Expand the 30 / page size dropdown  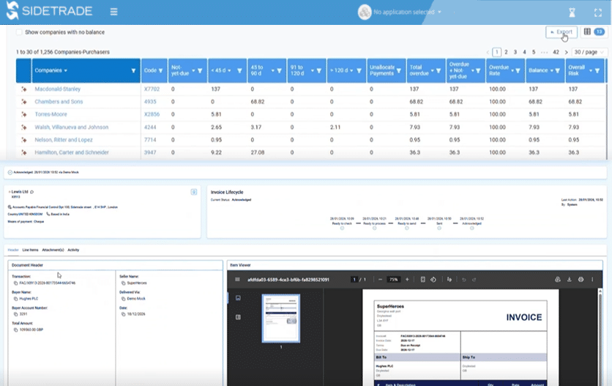pyautogui.click(x=589, y=52)
